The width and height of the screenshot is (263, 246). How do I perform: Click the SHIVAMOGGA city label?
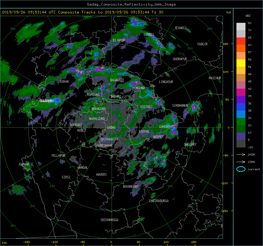(x=109, y=220)
